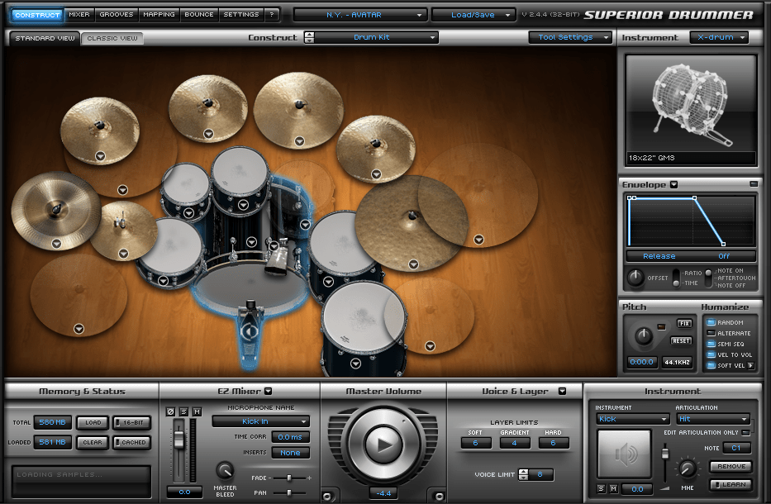Enable the Random humanize option

click(x=711, y=323)
